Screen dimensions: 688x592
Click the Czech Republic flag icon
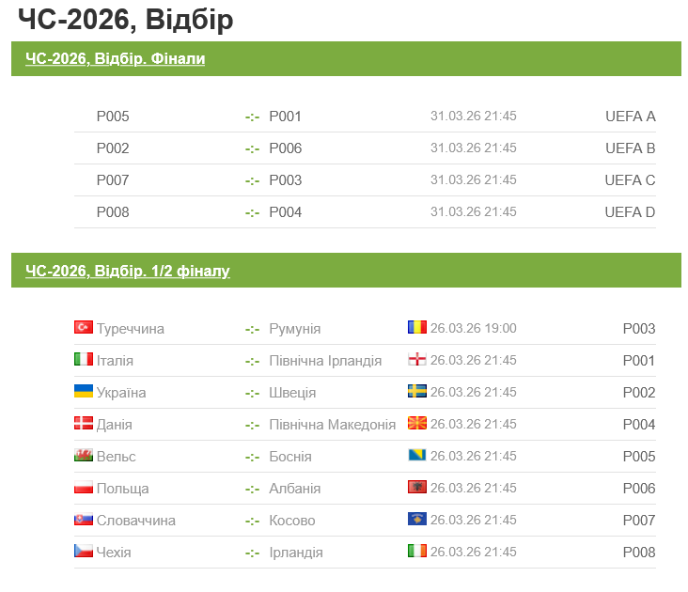(x=84, y=552)
